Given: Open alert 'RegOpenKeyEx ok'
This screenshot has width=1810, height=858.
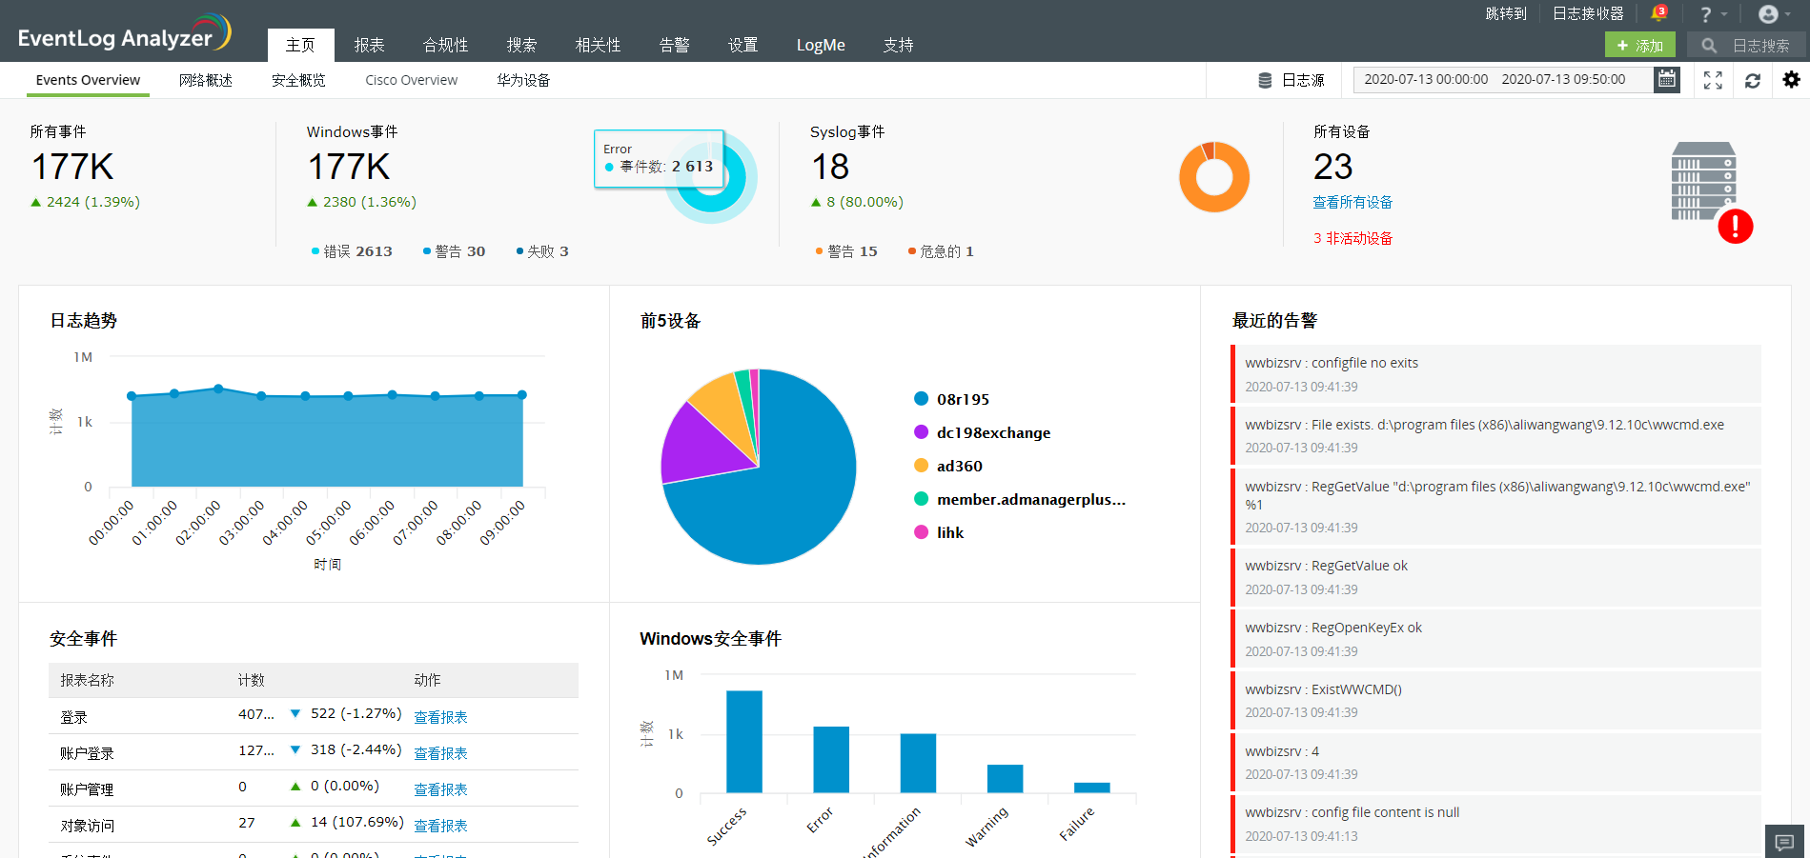Looking at the screenshot, I should [x=1495, y=639].
